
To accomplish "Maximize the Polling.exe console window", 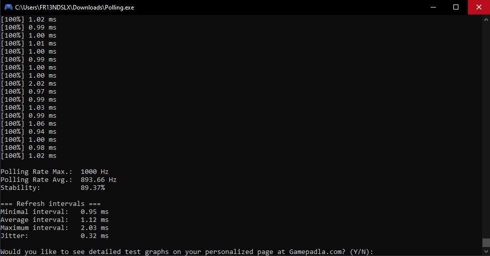I will (455, 7).
